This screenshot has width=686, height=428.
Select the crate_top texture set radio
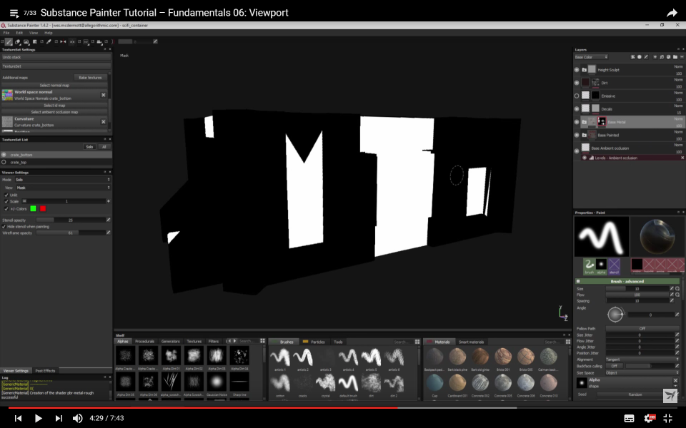[x=4, y=162]
